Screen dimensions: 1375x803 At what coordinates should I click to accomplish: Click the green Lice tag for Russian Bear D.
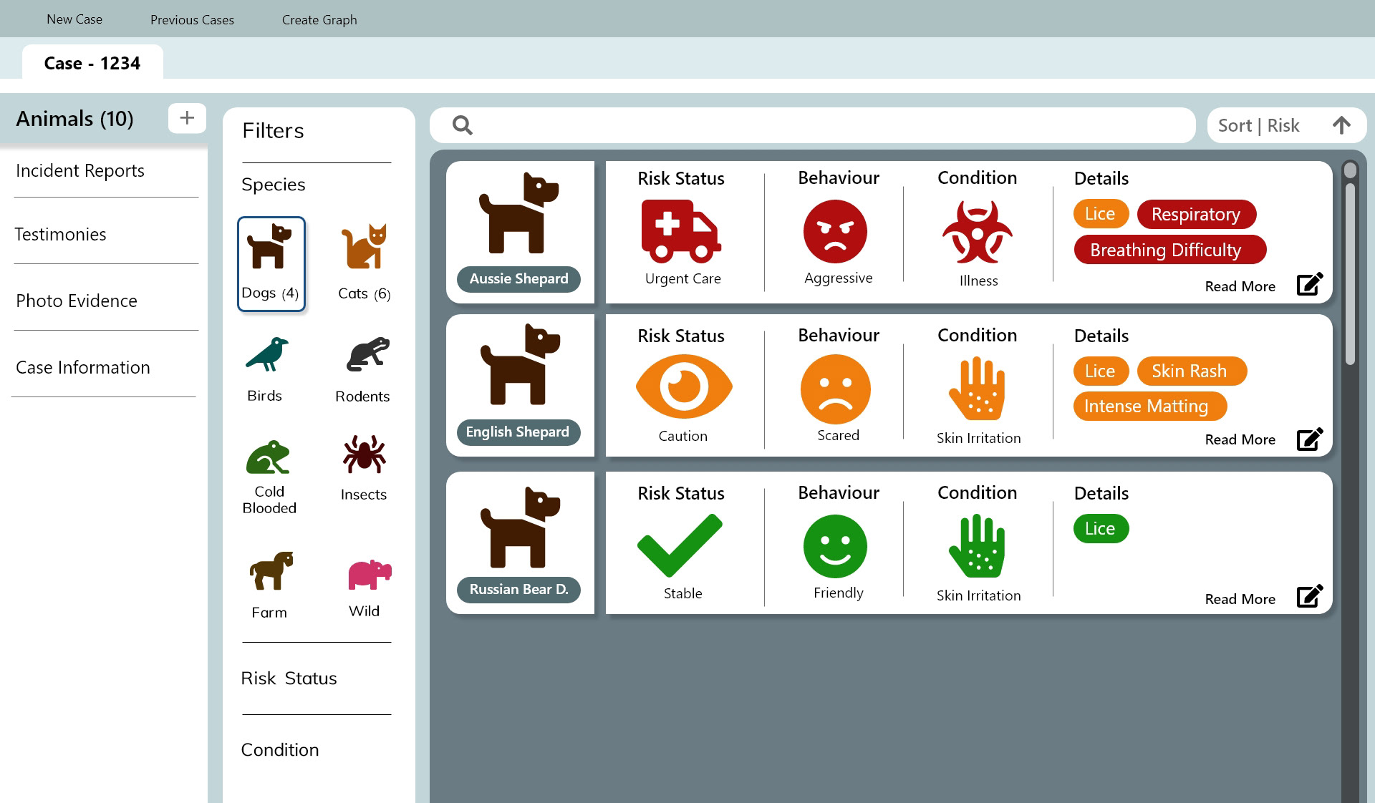(x=1101, y=529)
